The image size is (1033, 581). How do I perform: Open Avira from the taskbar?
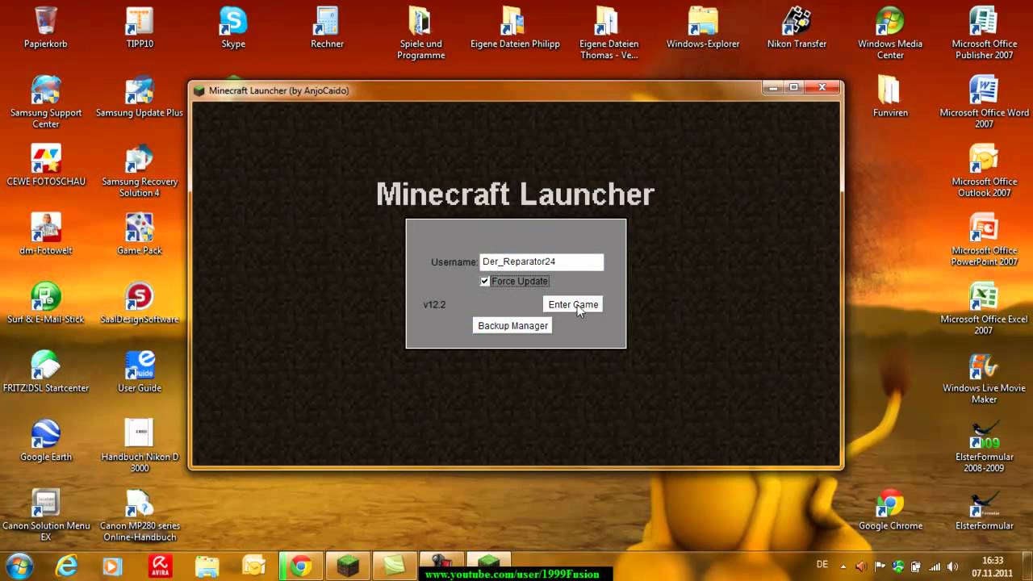(160, 566)
